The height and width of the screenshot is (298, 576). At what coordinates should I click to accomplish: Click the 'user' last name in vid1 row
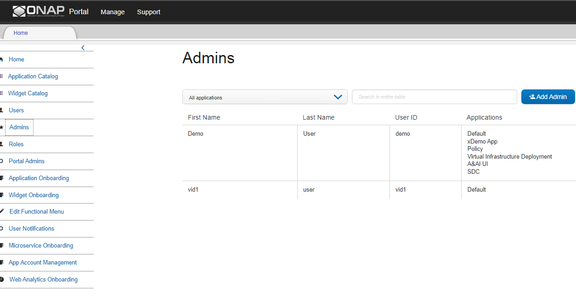(309, 189)
